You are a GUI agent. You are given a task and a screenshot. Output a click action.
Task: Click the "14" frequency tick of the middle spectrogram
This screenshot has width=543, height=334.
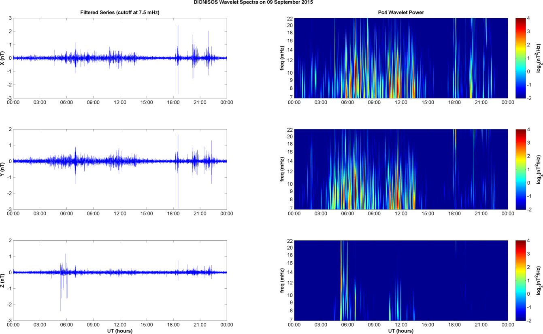290,161
